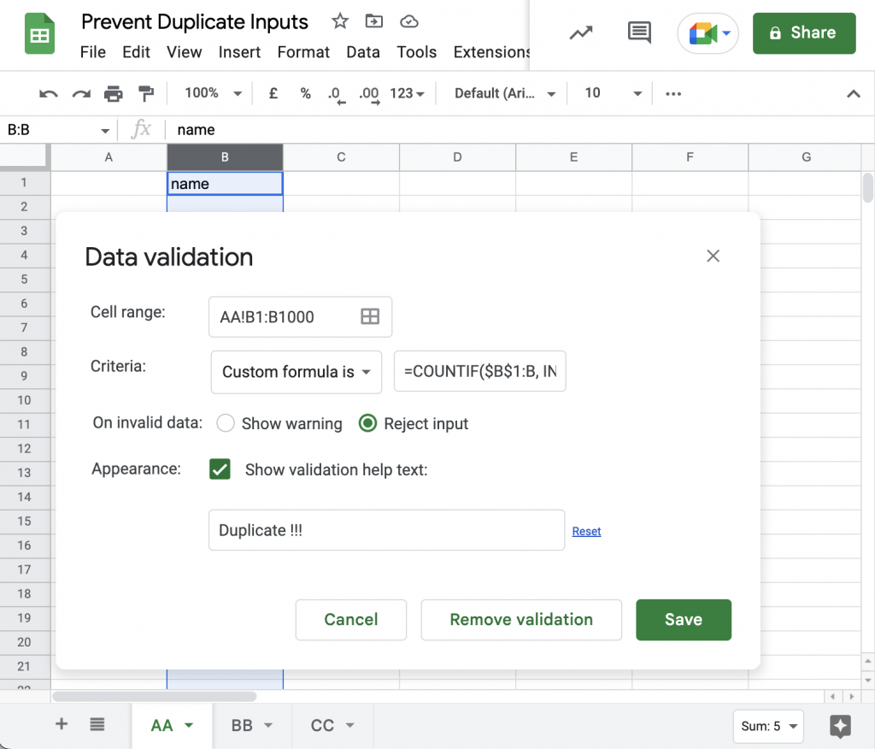This screenshot has height=749, width=875.
Task: Click the formula bar containing name
Action: point(519,130)
